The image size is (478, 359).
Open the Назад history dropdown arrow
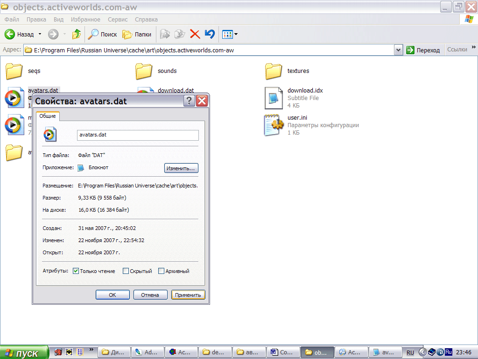[x=40, y=34]
